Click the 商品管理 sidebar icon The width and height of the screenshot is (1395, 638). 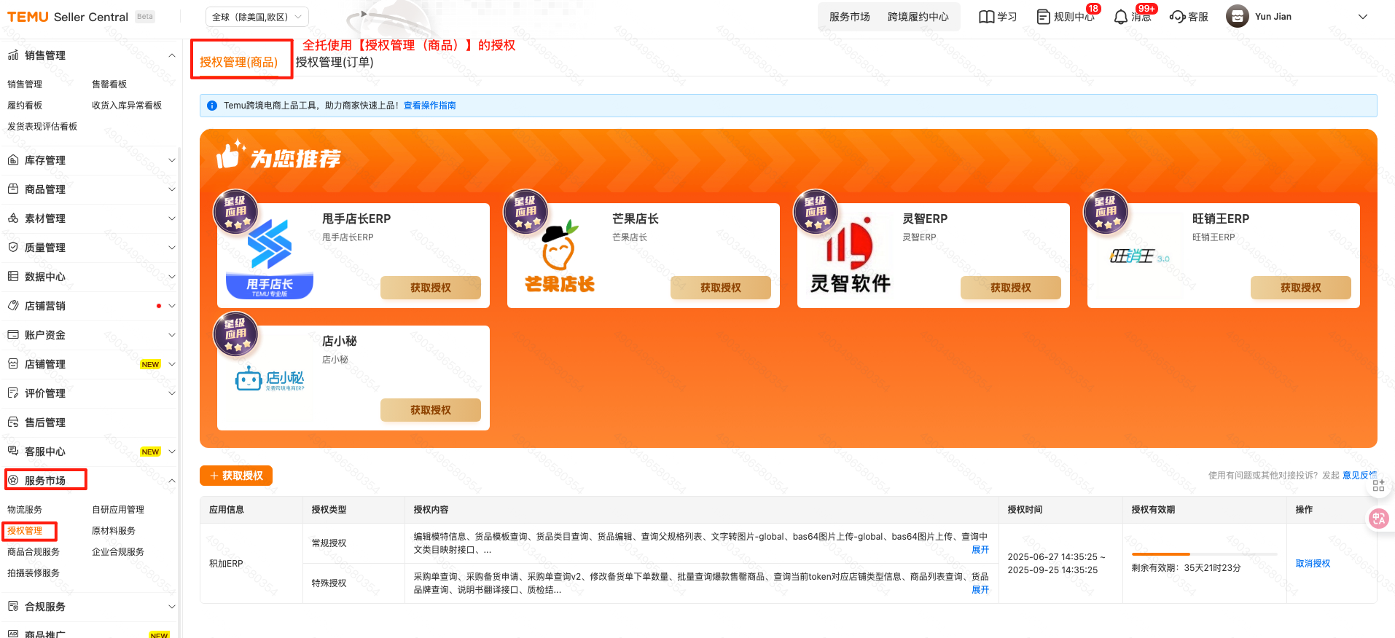13,189
